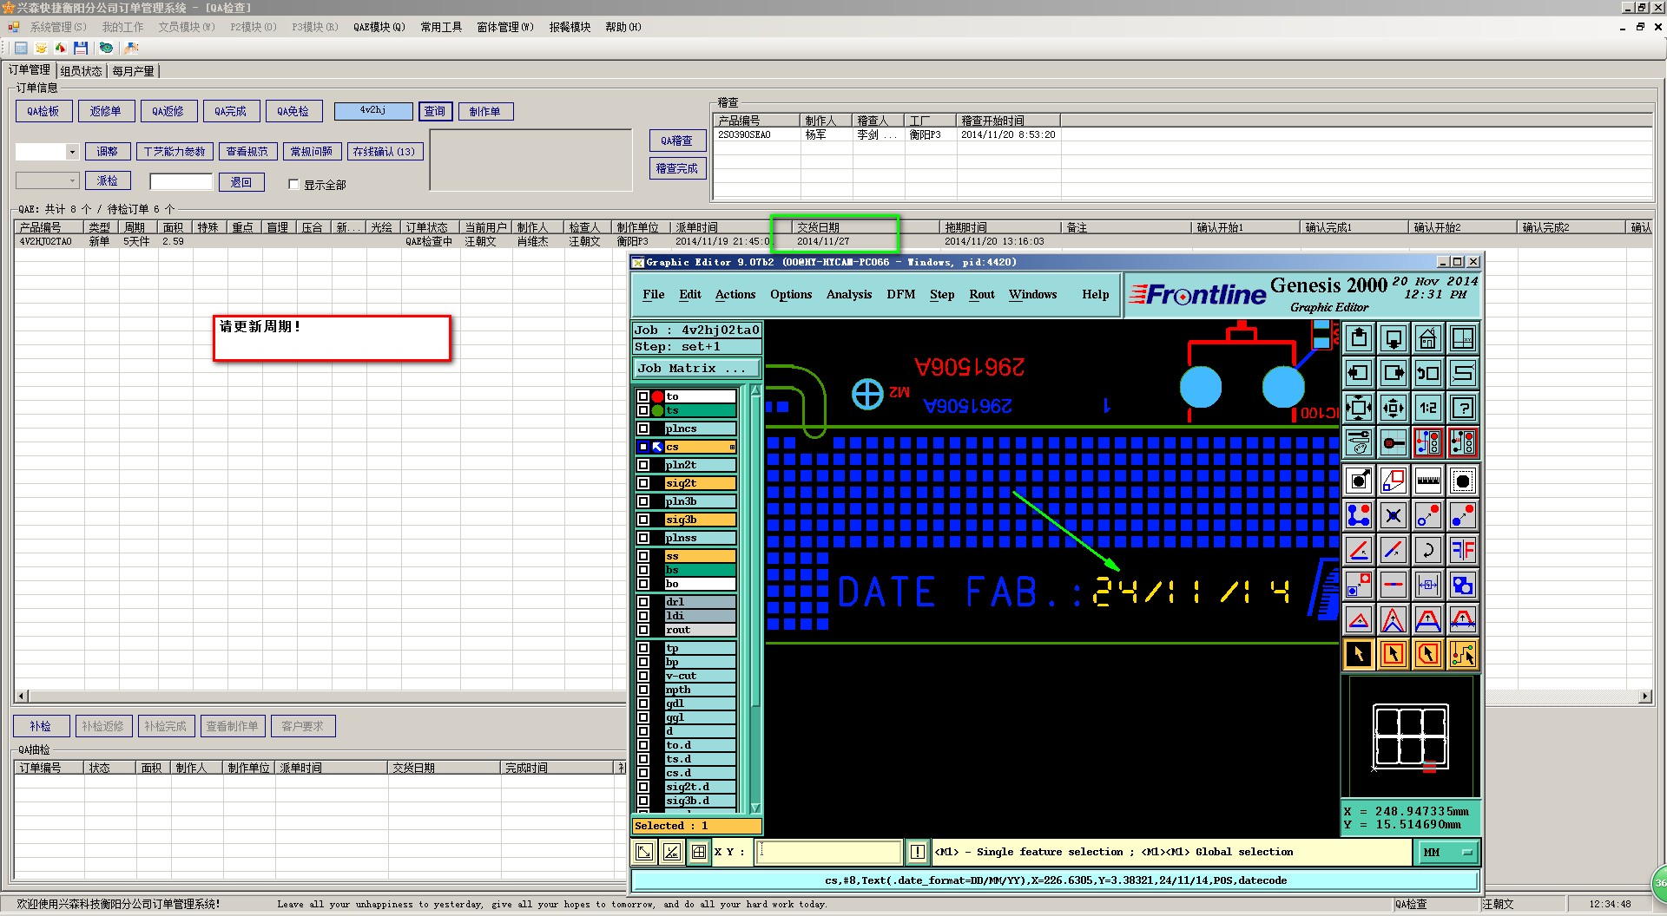The image size is (1667, 916).
Task: Click the calculator icon in main toolbar
Action: [21, 49]
